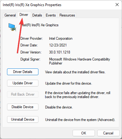Go to the Resources tab
This screenshot has height=139, width=122.
pos(67,15)
